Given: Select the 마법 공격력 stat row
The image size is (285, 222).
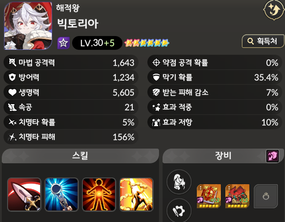Looking at the screenshot, I should click(x=71, y=62).
